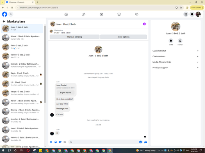Screen dimensions: 205x153
Task: Open the Kayla - 3 bed, 2 bath chat
Action: click(x=22, y=74)
